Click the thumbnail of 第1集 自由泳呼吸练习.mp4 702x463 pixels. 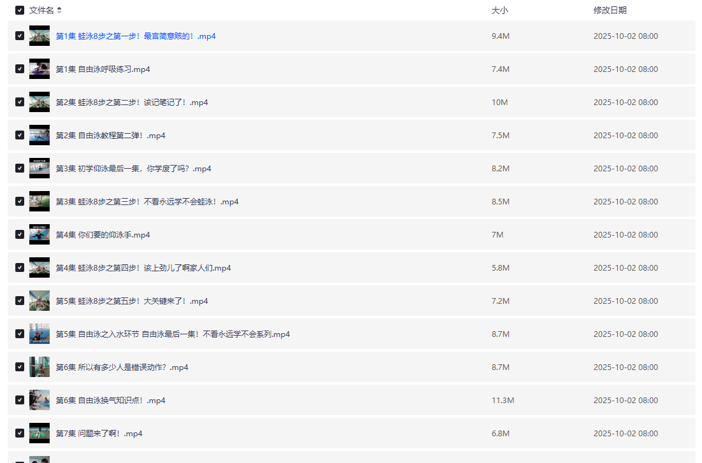click(39, 69)
